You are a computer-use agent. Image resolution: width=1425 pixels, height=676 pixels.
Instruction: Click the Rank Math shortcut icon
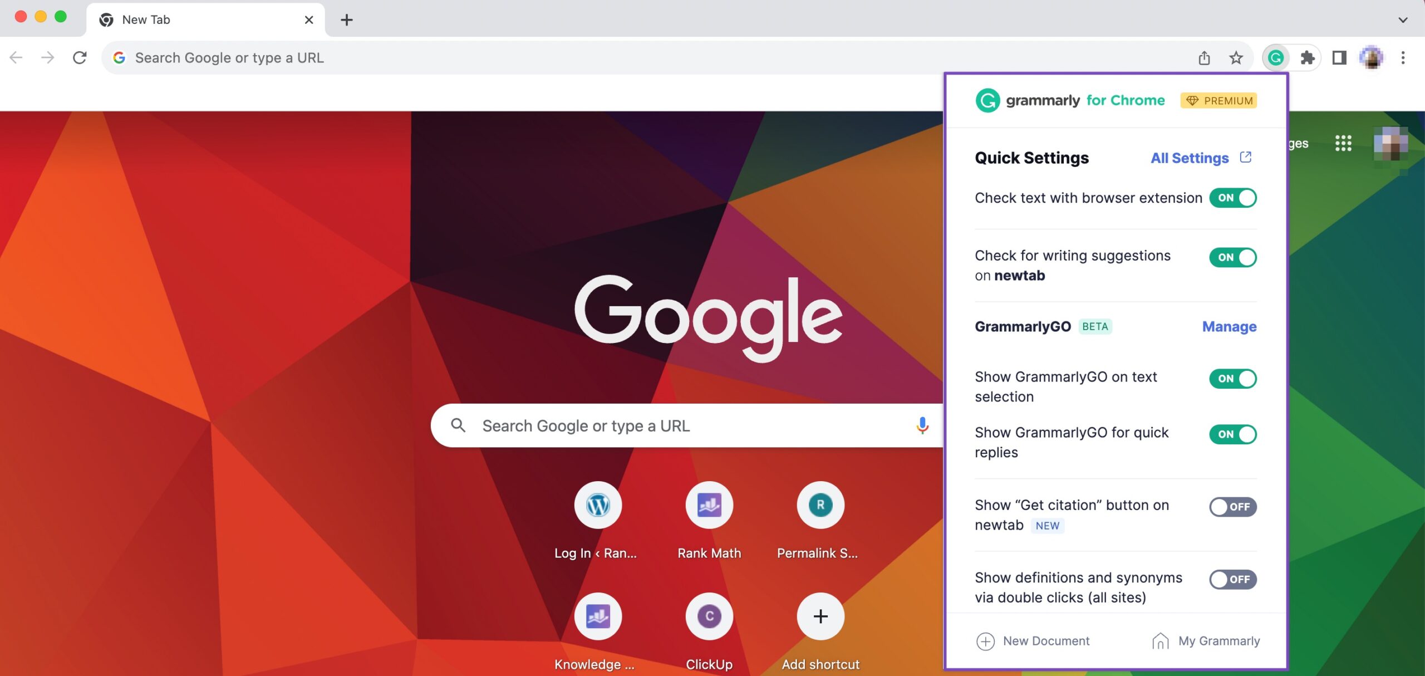(x=708, y=505)
